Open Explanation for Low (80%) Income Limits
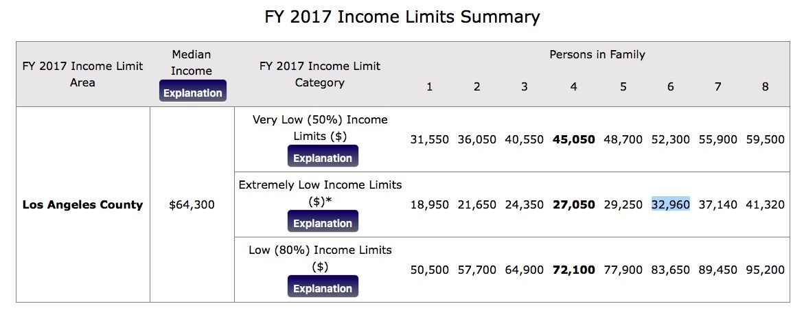Viewport: 804px width, 317px height. [x=322, y=288]
